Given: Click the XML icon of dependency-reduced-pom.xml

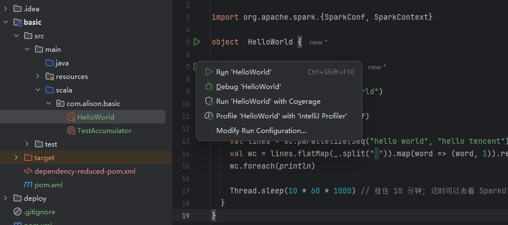Looking at the screenshot, I should click(x=28, y=171).
